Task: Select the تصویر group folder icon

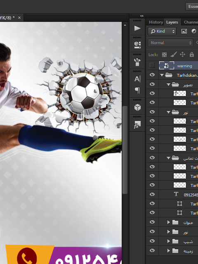Action: [x=175, y=84]
